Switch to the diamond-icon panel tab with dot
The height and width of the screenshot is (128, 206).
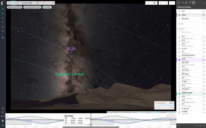point(190,3)
